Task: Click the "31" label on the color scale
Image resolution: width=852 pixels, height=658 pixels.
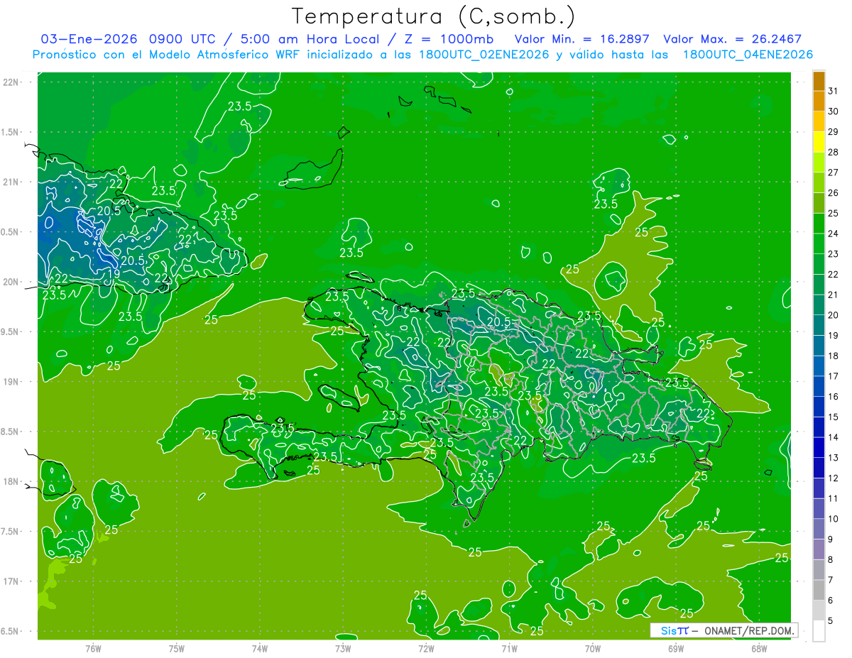Action: click(834, 91)
